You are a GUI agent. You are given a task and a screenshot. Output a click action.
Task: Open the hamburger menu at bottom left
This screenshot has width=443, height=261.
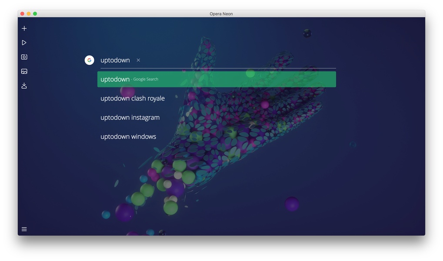24,229
